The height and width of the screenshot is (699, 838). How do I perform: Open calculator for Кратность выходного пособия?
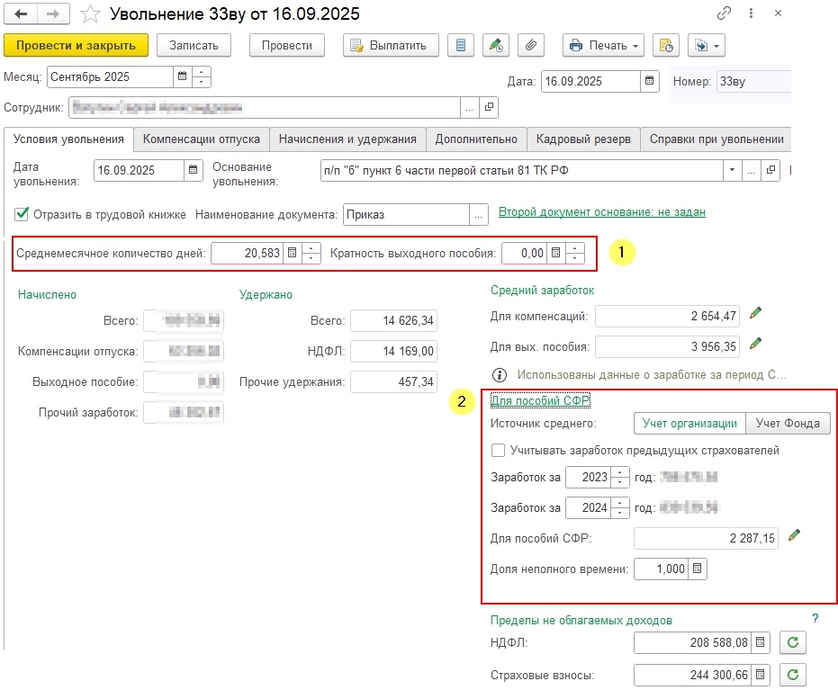556,253
